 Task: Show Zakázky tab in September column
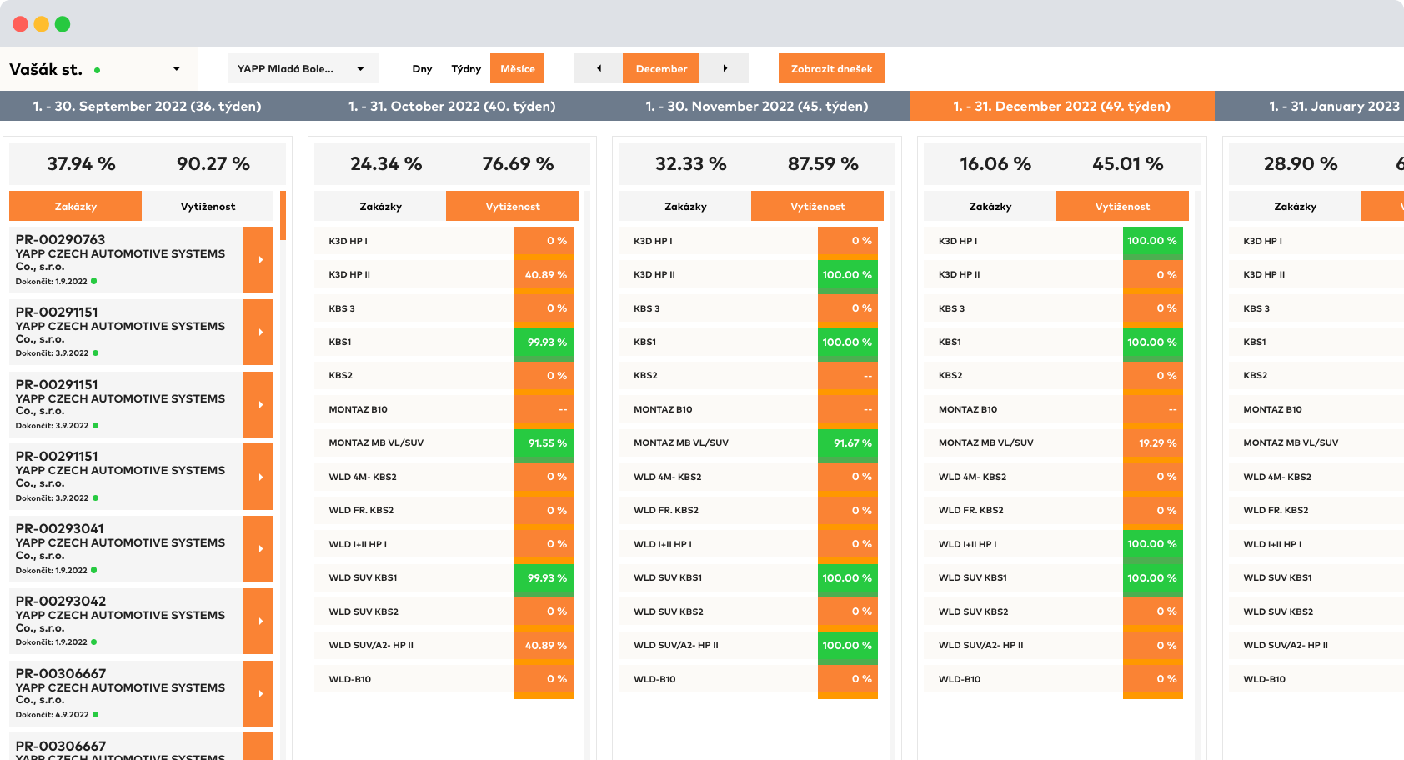click(x=75, y=206)
